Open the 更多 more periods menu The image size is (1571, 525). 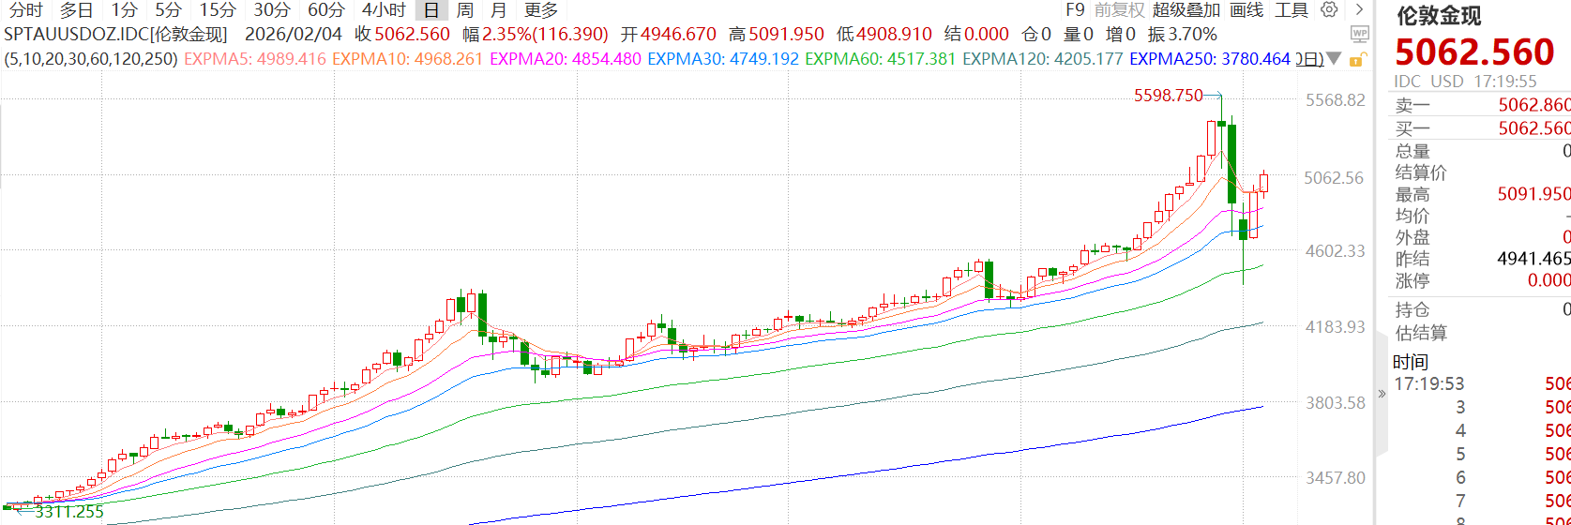point(541,10)
